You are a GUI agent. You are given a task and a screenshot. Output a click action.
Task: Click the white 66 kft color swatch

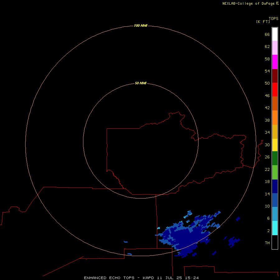click(x=275, y=34)
